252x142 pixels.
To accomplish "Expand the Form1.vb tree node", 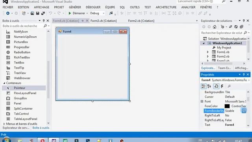I will pyautogui.click(x=208, y=52).
